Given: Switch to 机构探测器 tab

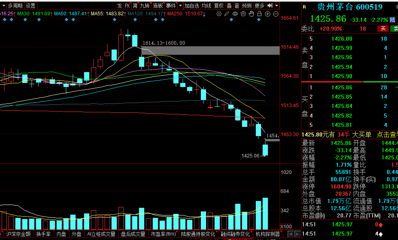Looking at the screenshot, I should point(268,234).
